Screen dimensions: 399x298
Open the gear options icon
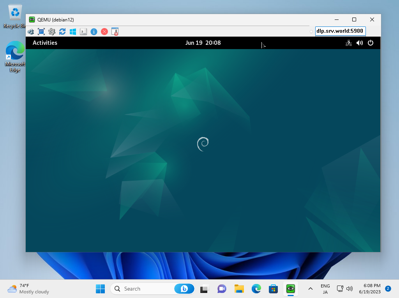click(52, 32)
